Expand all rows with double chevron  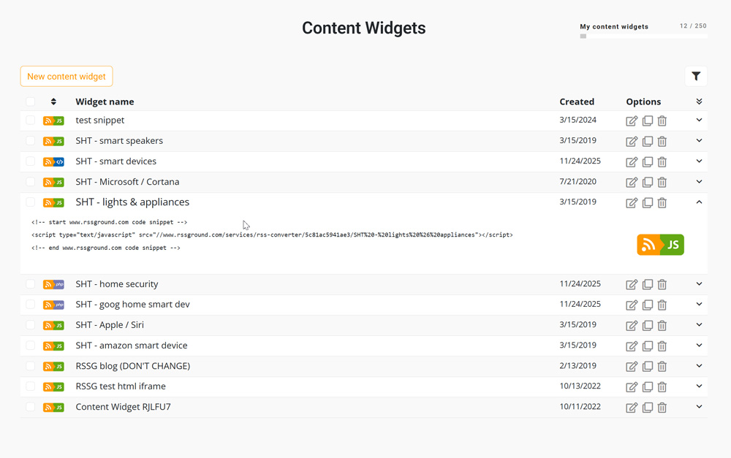click(699, 102)
